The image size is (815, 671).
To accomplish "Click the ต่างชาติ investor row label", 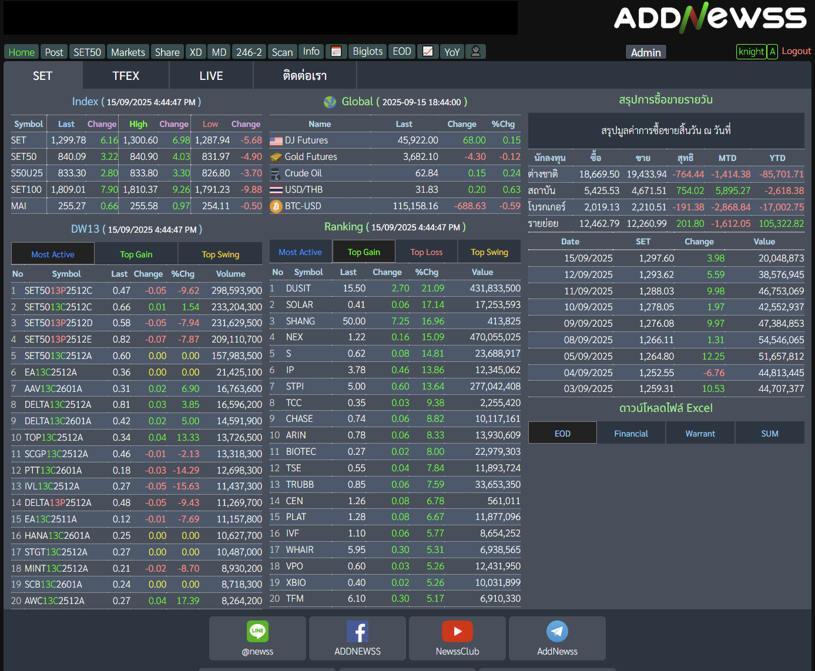I will [x=543, y=174].
